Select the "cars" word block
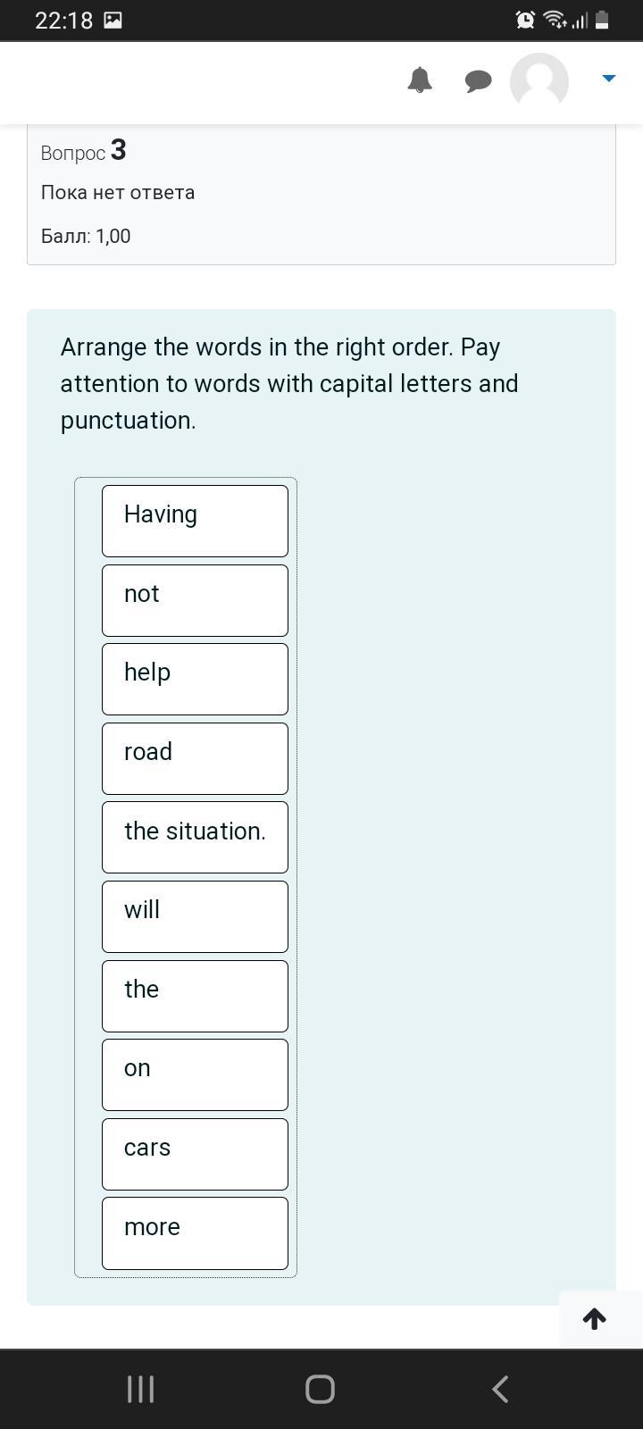 195,1154
